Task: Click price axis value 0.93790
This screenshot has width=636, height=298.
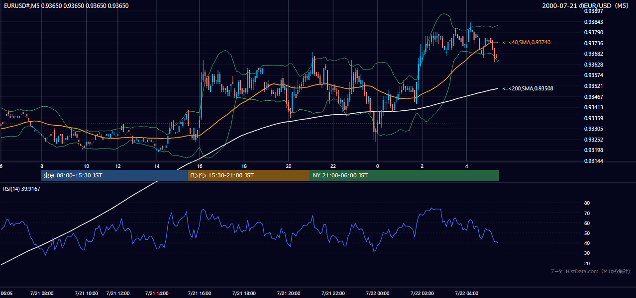Action: 594,33
